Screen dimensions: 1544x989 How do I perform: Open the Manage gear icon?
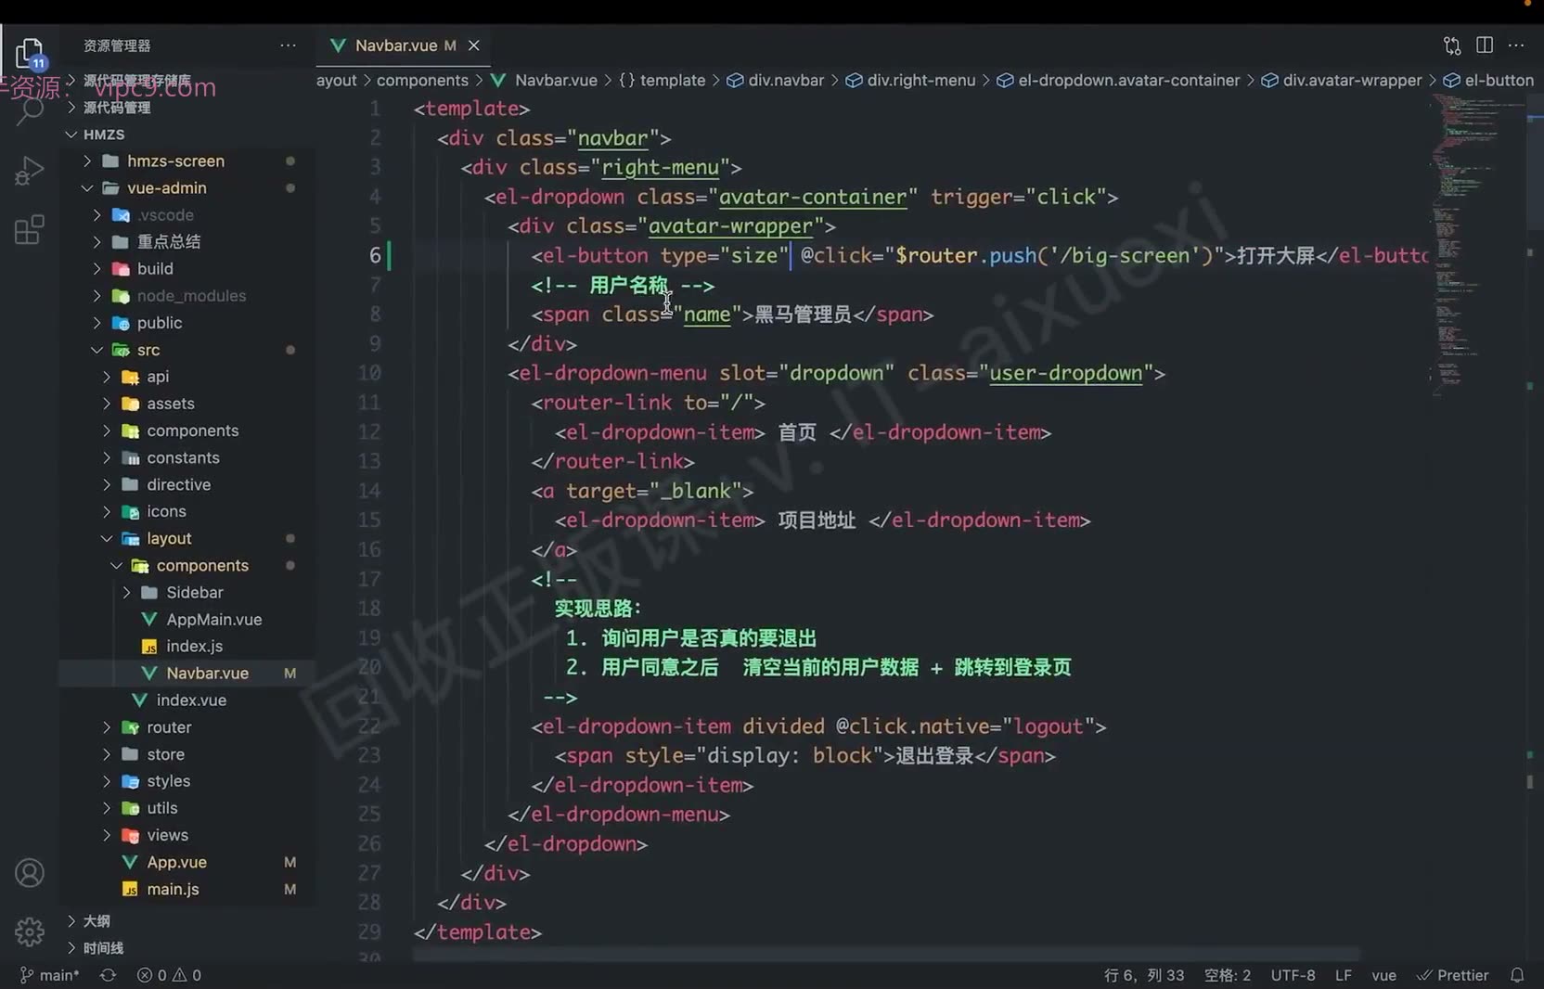pos(30,931)
